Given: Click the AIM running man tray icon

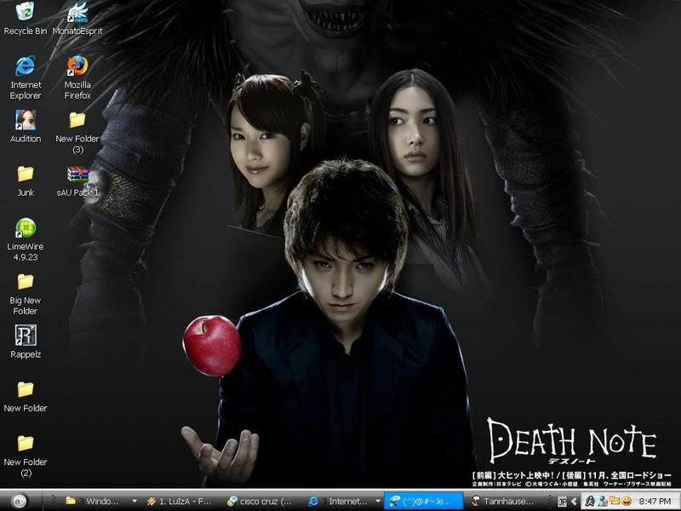Looking at the screenshot, I should click(589, 502).
